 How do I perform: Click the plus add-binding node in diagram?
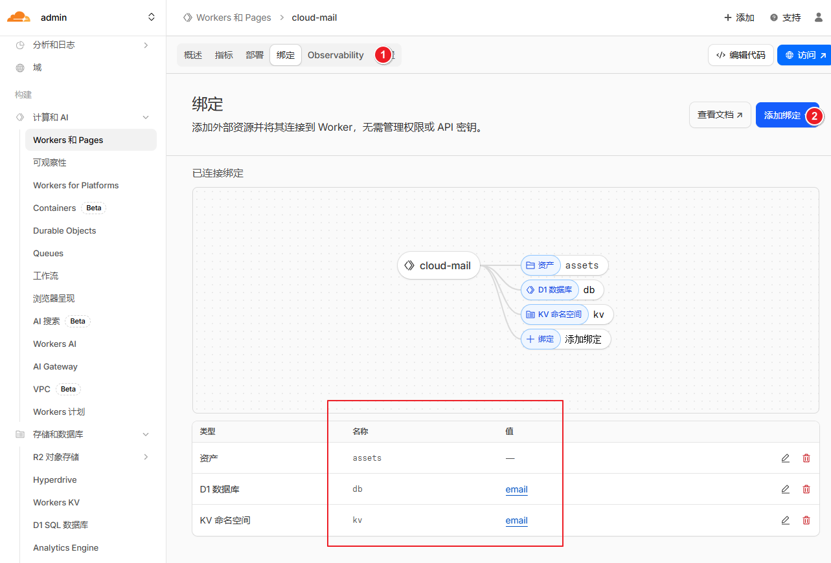click(565, 339)
